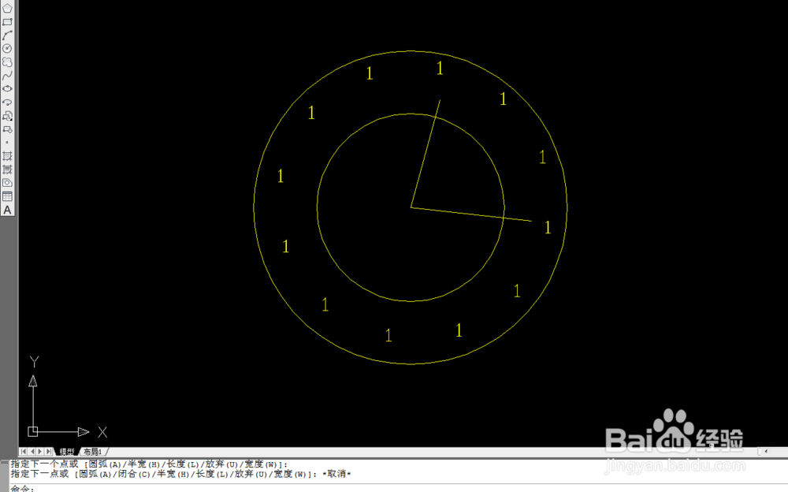Jump to the last layout tab arrow
788x492 pixels.
click(x=49, y=452)
